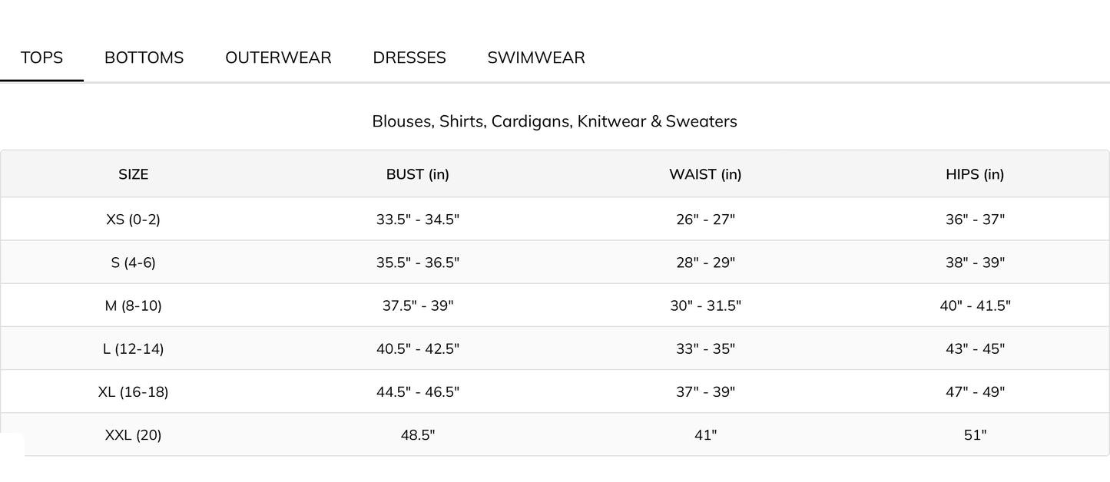This screenshot has height=482, width=1110.
Task: Switch to the BOTTOMS tab
Action: [144, 58]
